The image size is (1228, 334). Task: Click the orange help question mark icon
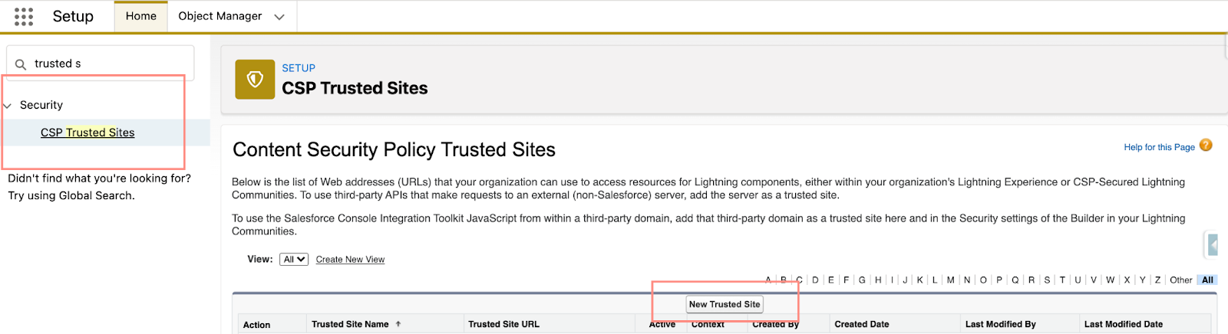[x=1206, y=146]
